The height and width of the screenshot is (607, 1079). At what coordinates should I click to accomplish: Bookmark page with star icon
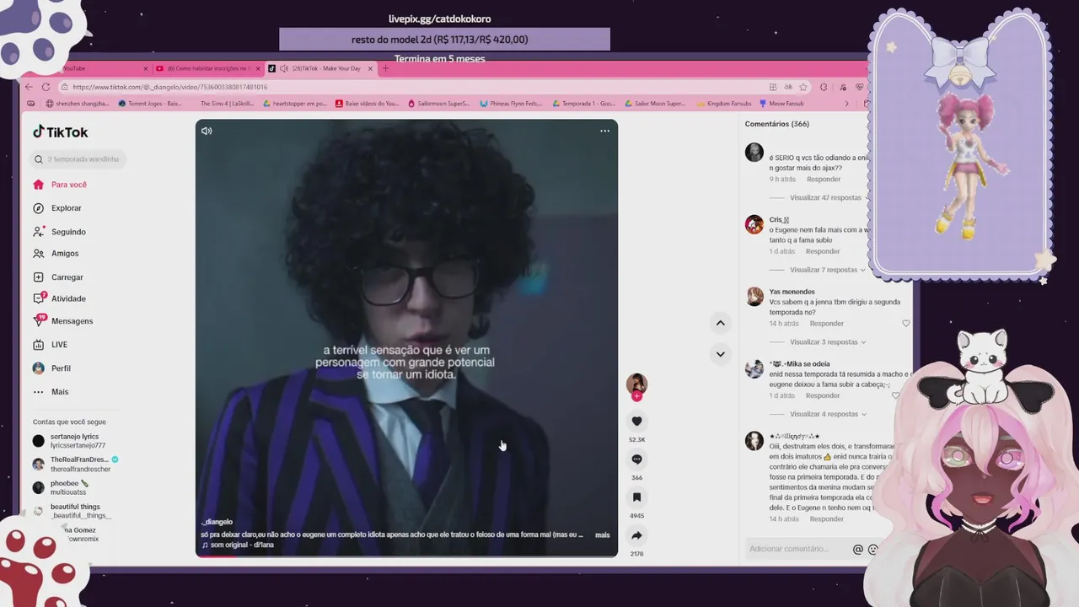(803, 87)
